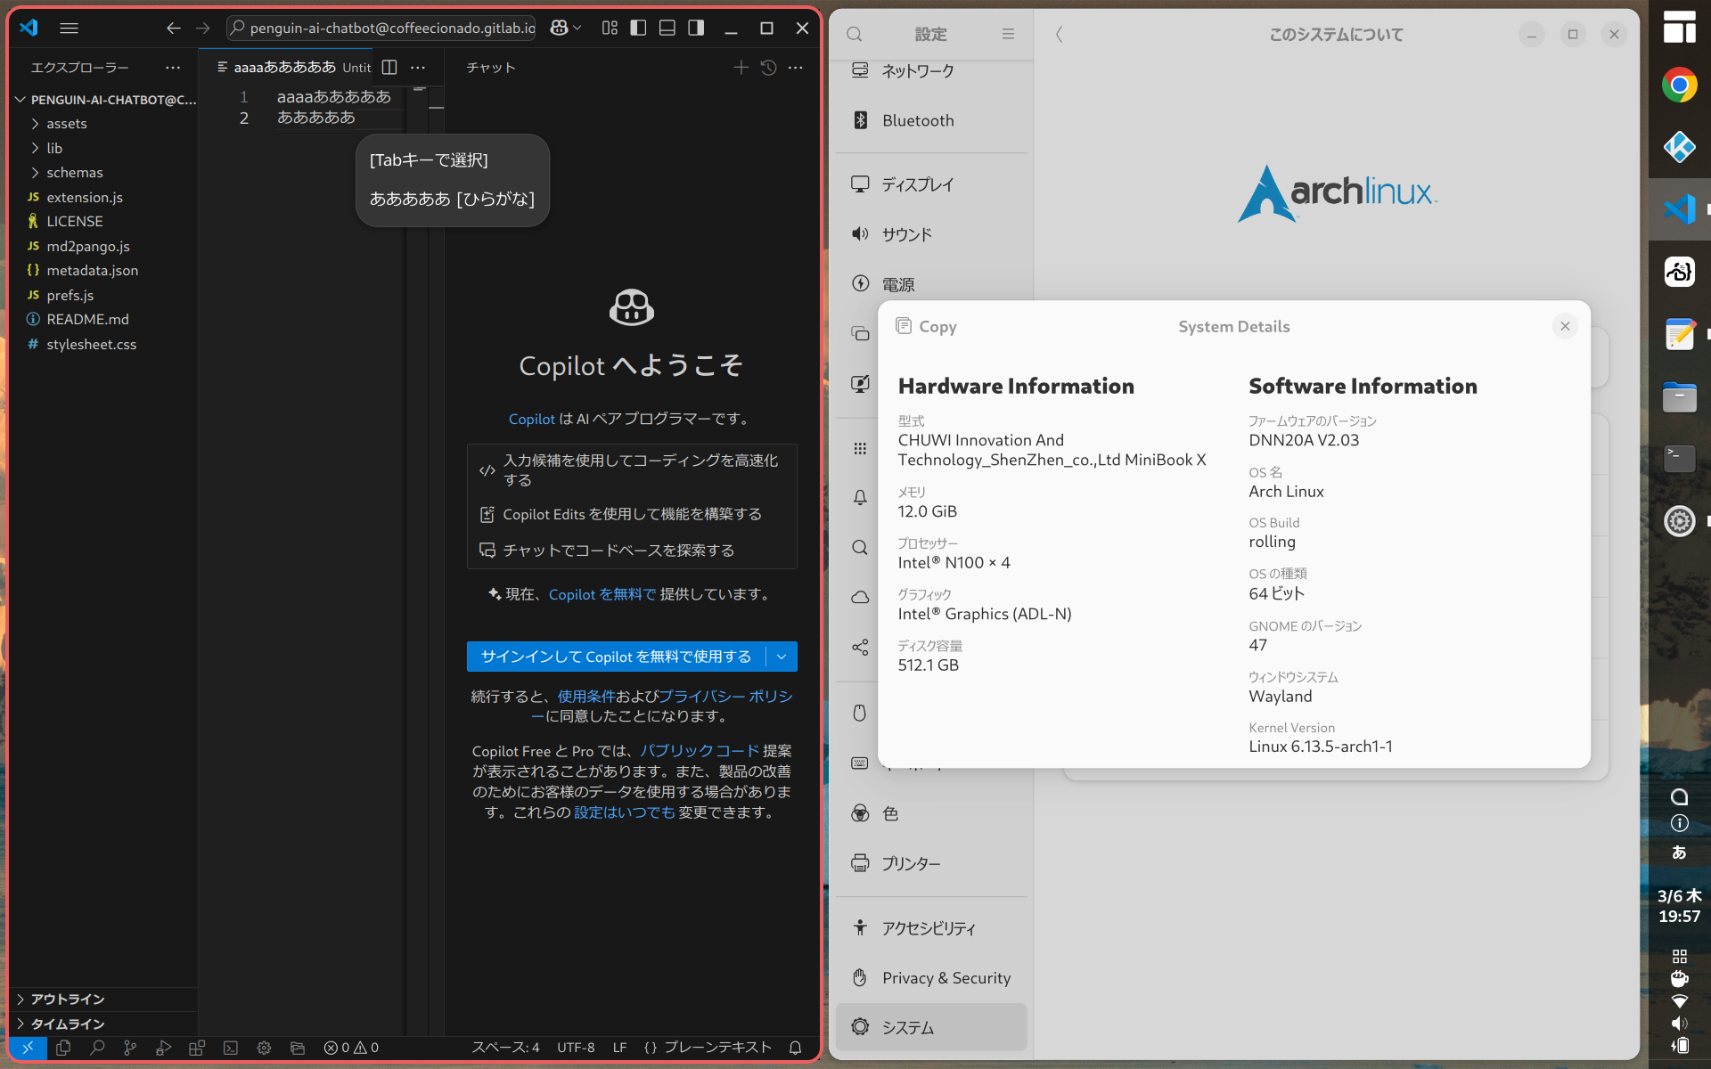Open the 設定はいつでも link
The width and height of the screenshot is (1711, 1069).
(x=624, y=812)
